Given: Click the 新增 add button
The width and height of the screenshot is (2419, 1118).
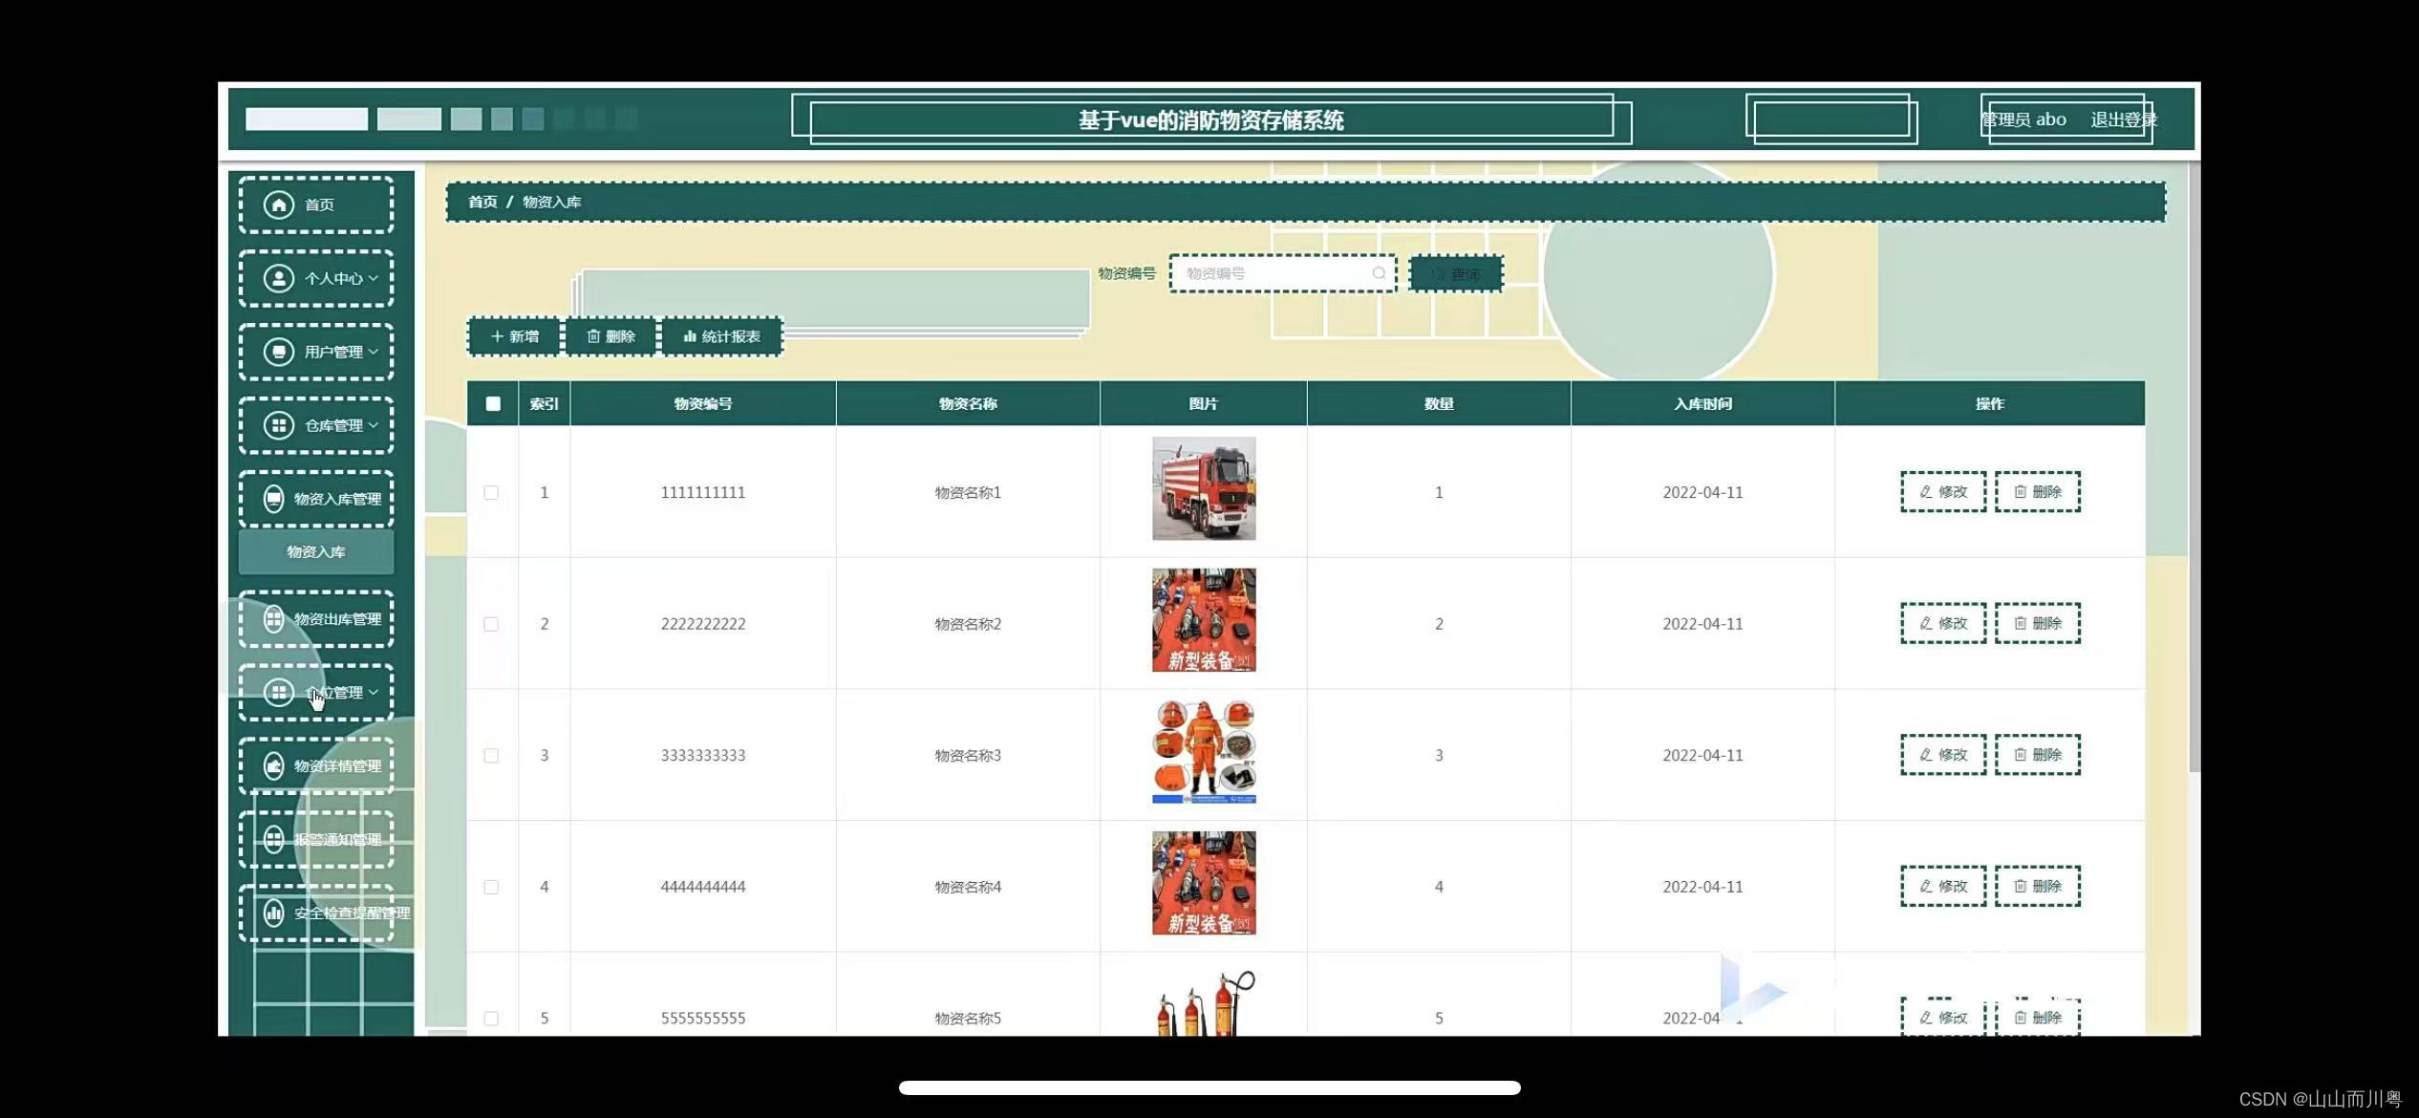Looking at the screenshot, I should tap(514, 336).
